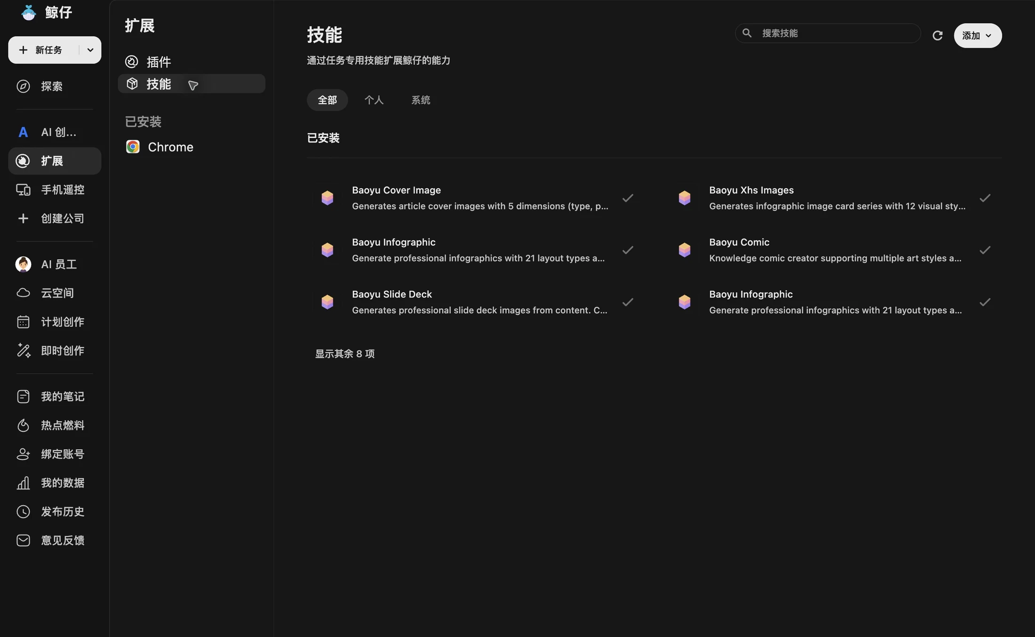Viewport: 1035px width, 637px height.
Task: Toggle checkmark for Baoyu Cover Image
Action: coord(628,198)
